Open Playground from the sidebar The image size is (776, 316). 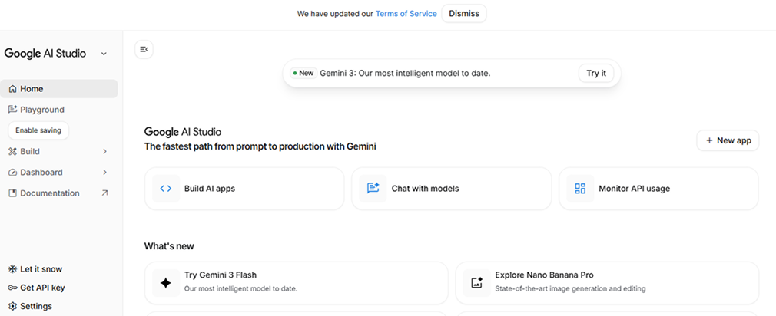tap(59, 110)
